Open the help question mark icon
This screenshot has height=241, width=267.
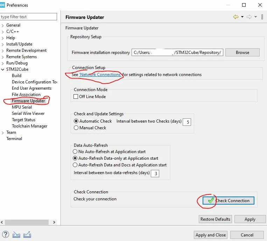tap(6, 234)
